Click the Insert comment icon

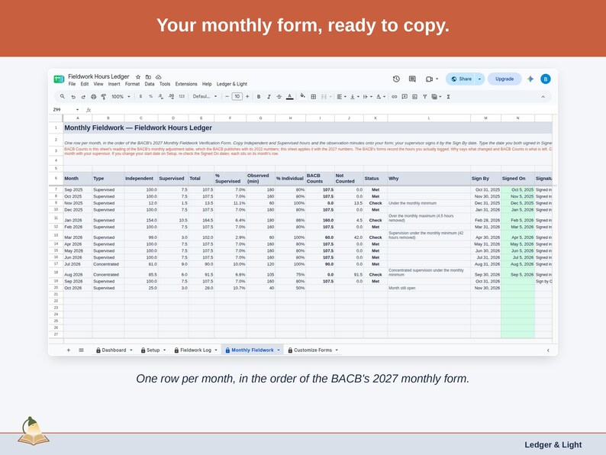405,97
